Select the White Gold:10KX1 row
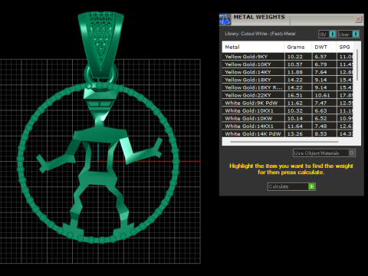Image resolution: width=368 pixels, height=276 pixels. 287,110
